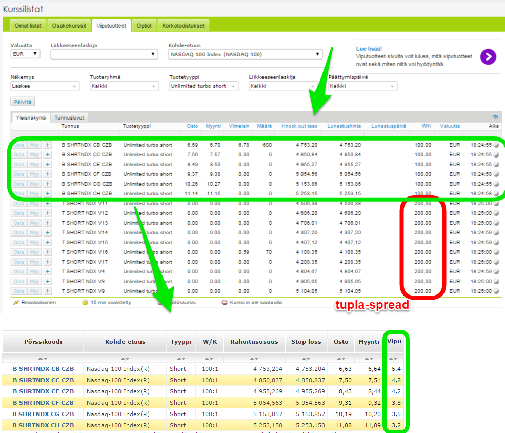Follow the Lue lisää! link
The height and width of the screenshot is (433, 505).
click(x=369, y=49)
